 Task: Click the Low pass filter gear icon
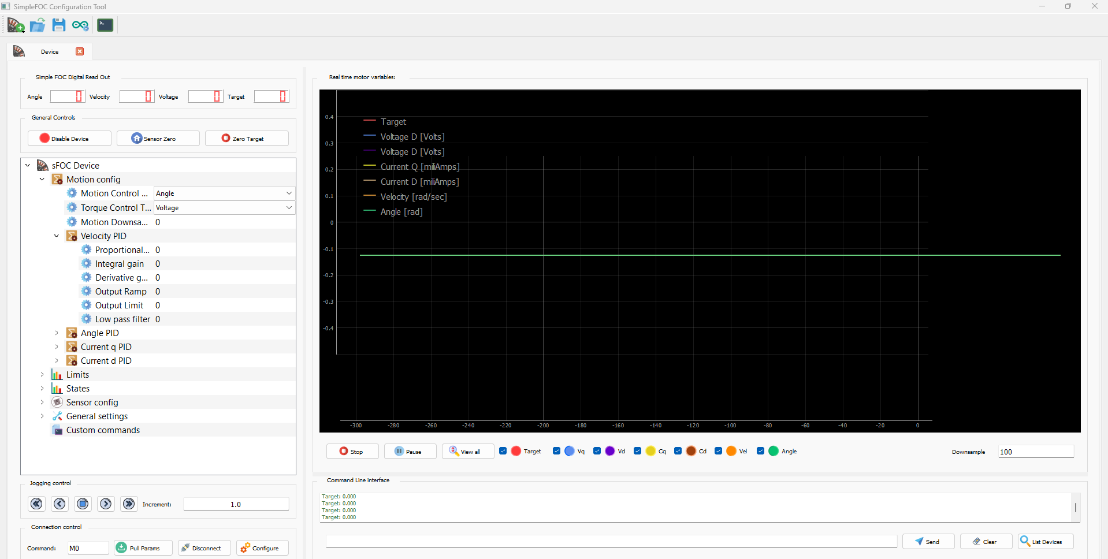(x=86, y=319)
